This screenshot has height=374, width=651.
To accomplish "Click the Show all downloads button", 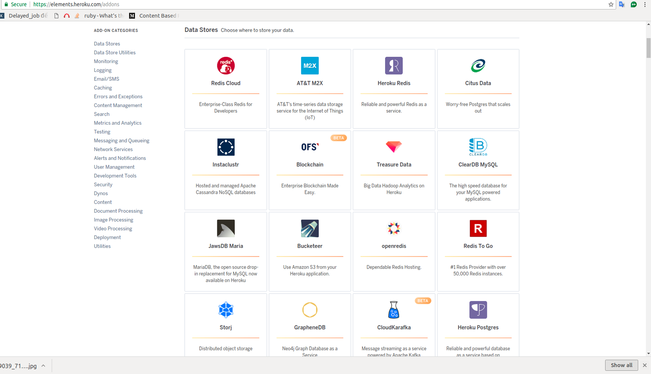I will coord(621,365).
